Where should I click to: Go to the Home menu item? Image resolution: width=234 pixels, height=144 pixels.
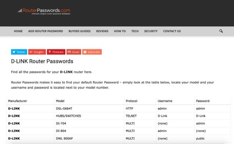18,31
